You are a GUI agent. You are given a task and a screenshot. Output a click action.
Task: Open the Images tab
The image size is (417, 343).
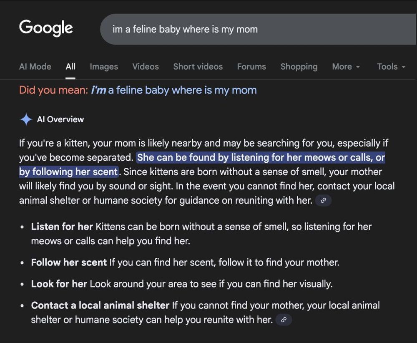point(104,66)
